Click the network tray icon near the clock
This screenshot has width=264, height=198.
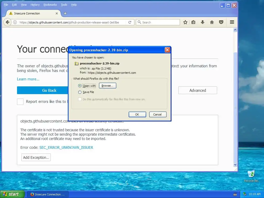(245, 194)
